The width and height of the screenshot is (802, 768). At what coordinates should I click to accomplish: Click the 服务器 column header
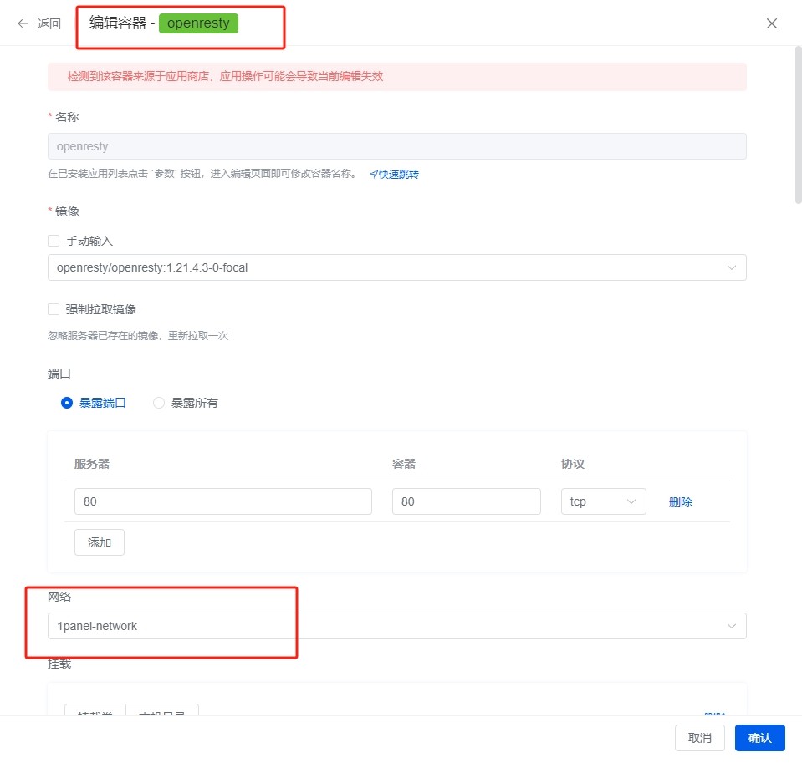(92, 464)
